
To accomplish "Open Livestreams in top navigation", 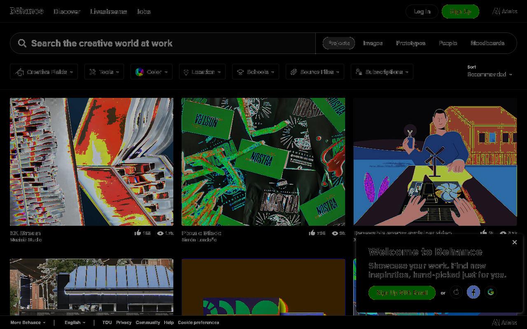I will 109,12.
